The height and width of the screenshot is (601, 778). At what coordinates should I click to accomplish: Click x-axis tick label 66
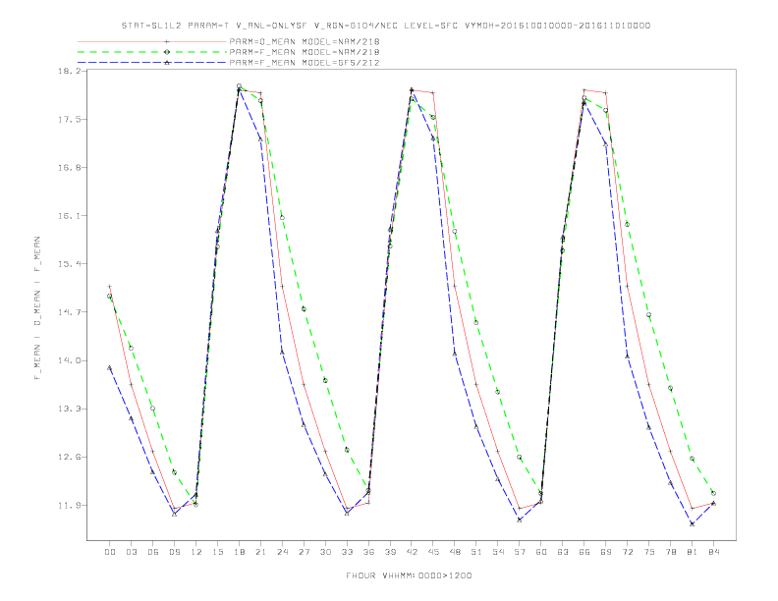click(584, 552)
